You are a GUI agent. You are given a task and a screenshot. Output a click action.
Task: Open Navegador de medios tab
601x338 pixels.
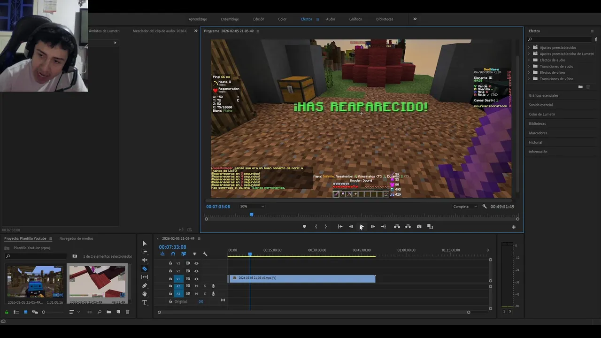76,238
